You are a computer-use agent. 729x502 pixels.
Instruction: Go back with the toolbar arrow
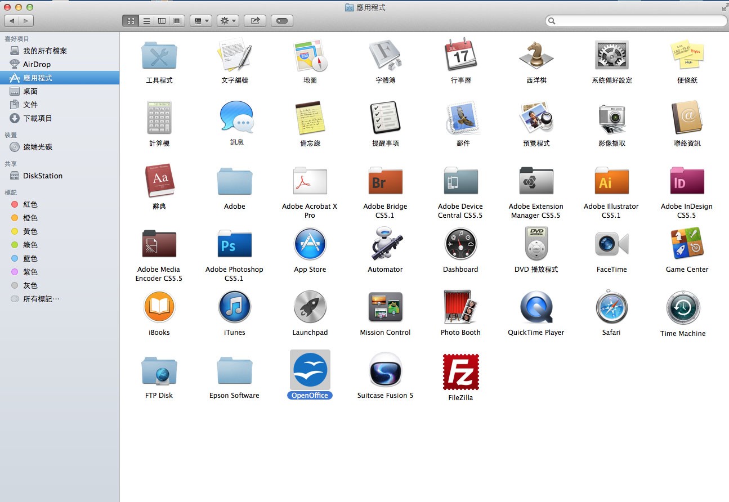[11, 21]
